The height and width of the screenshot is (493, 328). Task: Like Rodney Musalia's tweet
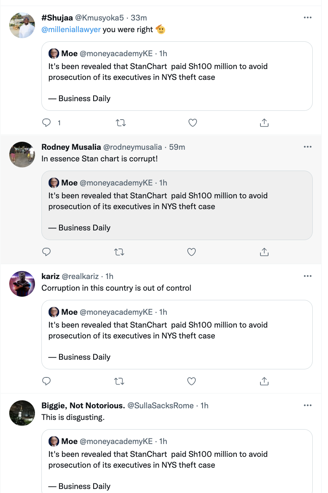coord(192,252)
